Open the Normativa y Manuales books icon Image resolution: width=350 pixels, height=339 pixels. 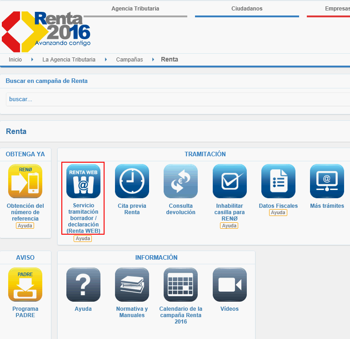coord(132,284)
